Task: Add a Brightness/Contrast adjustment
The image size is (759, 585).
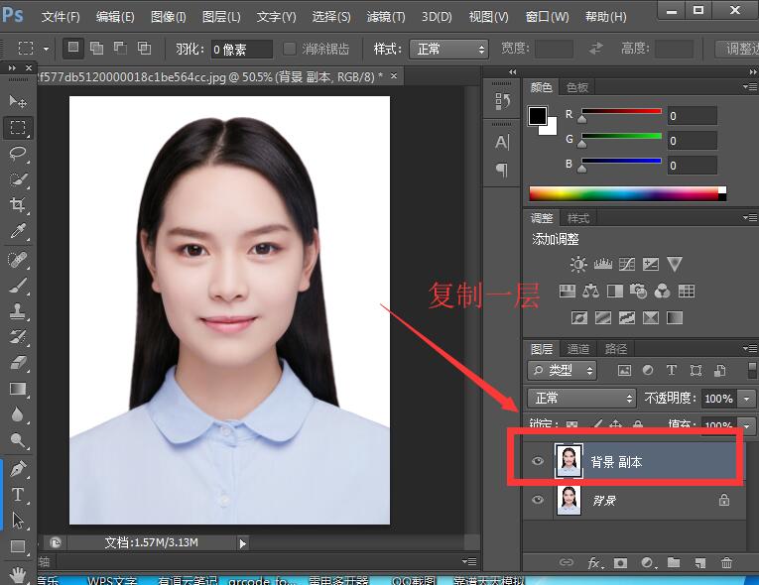Action: click(x=578, y=264)
